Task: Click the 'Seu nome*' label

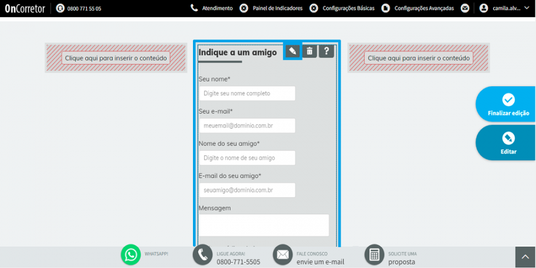Action: pyautogui.click(x=214, y=79)
